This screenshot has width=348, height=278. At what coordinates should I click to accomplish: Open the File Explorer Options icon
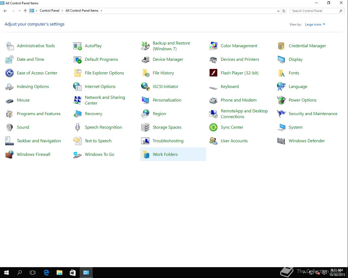(77, 73)
